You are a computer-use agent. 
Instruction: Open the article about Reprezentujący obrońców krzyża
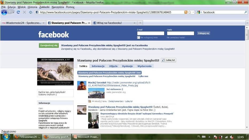(x=137, y=114)
